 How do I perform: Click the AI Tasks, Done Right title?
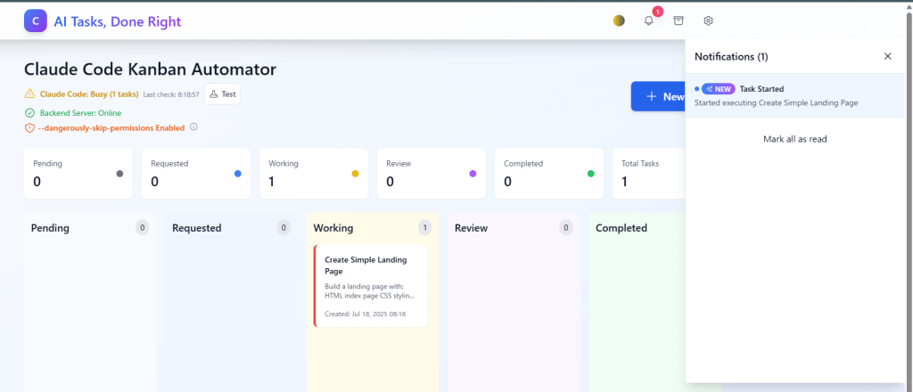pyautogui.click(x=118, y=22)
